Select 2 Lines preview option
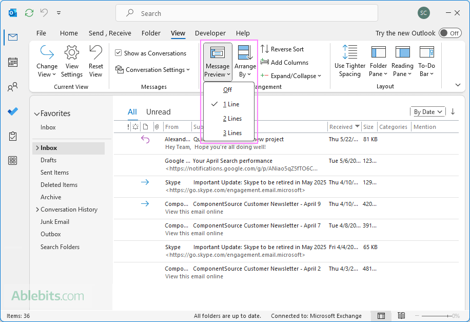Image resolution: width=470 pixels, height=322 pixels. coord(229,119)
